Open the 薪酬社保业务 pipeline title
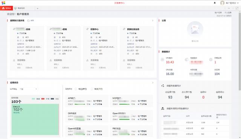 pyautogui.click(x=133, y=29)
